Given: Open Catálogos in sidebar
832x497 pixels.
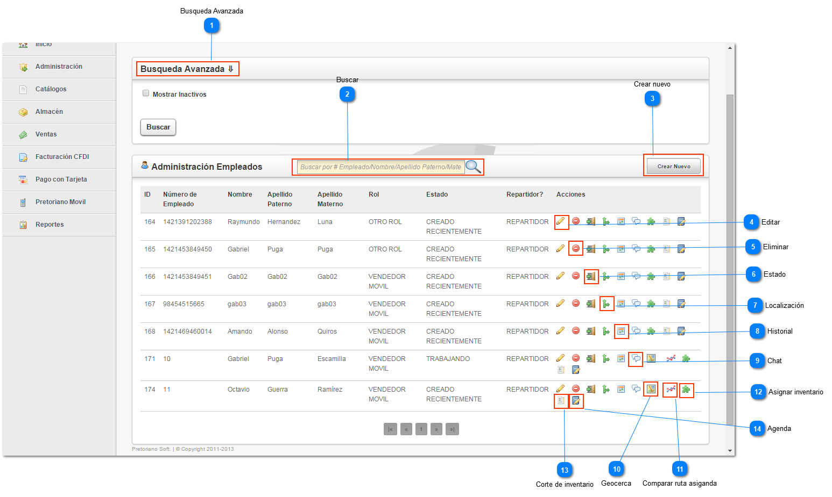Looking at the screenshot, I should (x=59, y=89).
